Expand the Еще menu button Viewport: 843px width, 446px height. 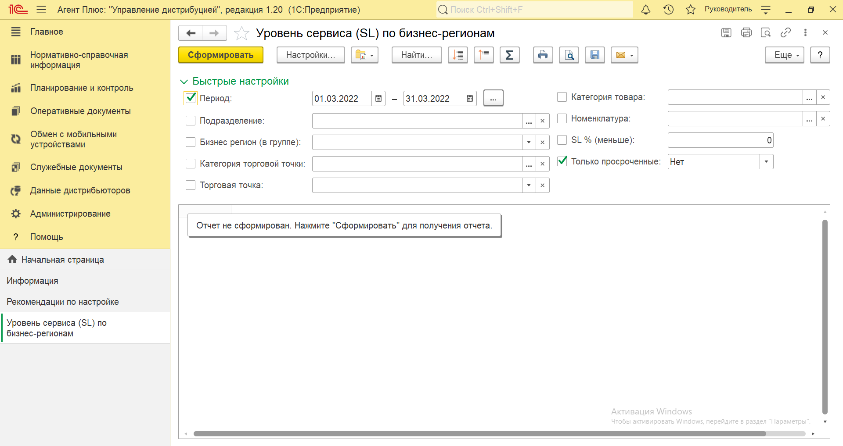pyautogui.click(x=784, y=55)
